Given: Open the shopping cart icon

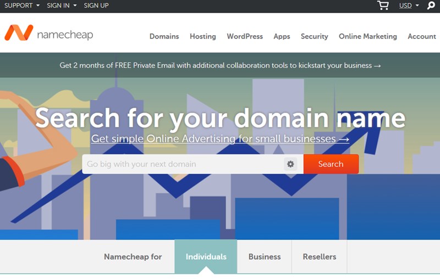Looking at the screenshot, I should point(383,5).
